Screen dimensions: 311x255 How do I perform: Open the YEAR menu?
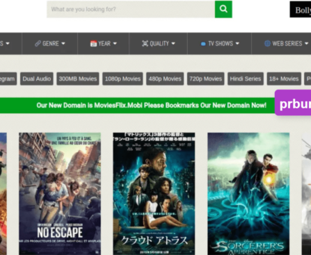(104, 44)
